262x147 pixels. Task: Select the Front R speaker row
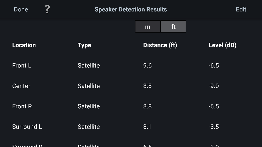[131, 106]
